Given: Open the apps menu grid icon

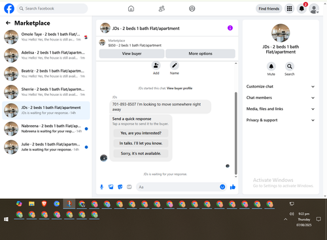Looking at the screenshot, I should coord(289,8).
